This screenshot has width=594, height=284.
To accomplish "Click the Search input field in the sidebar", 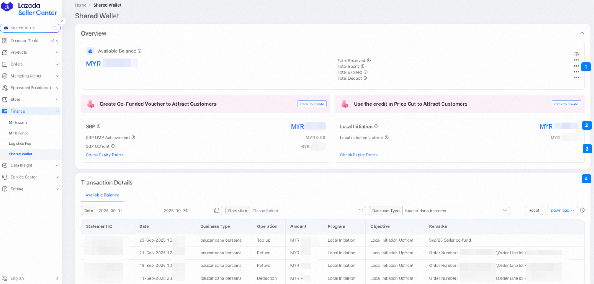I will tap(31, 28).
